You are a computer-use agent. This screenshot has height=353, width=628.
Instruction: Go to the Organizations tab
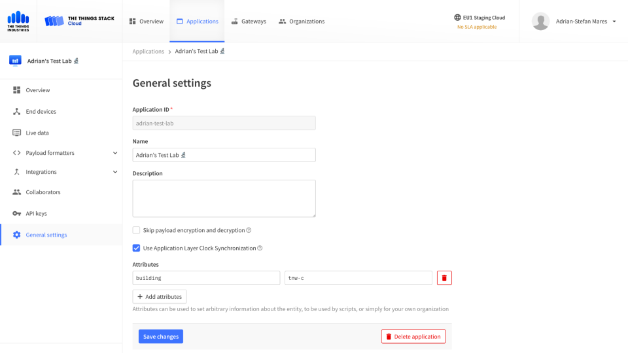pyautogui.click(x=302, y=21)
